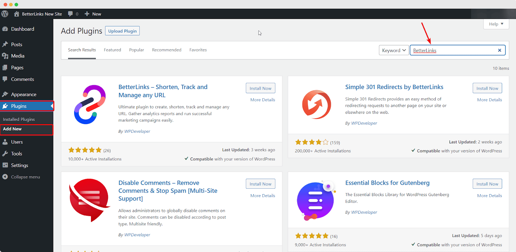516x252 pixels.
Task: Open WPDeveloper author link under Essential Blocks
Action: point(364,212)
